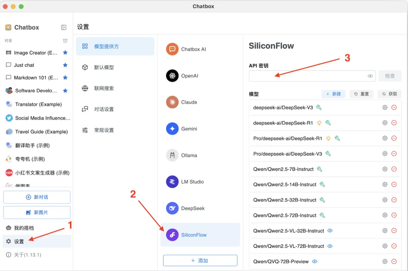Open the 关于(1.13.1) about page
Viewport: 408px width, 271px height.
(37, 255)
